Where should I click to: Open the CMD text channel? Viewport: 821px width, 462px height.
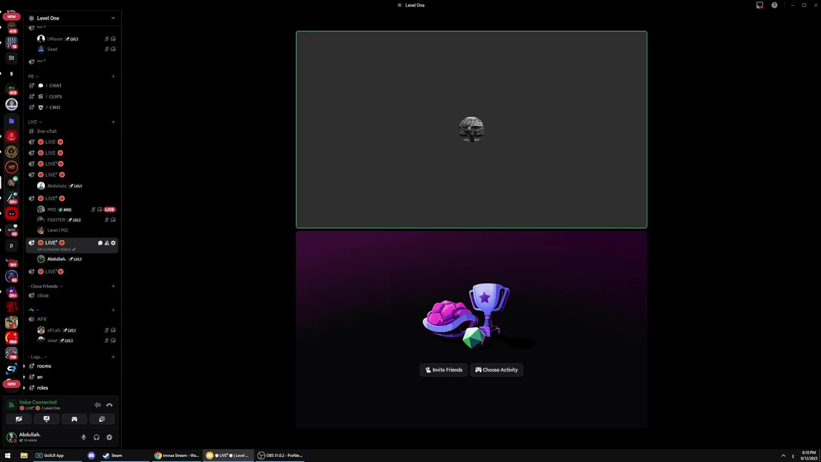(x=72, y=107)
